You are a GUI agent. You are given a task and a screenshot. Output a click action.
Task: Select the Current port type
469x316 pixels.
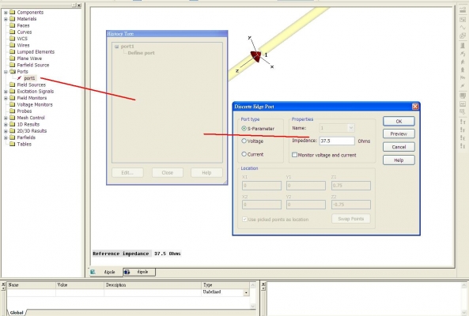point(244,154)
